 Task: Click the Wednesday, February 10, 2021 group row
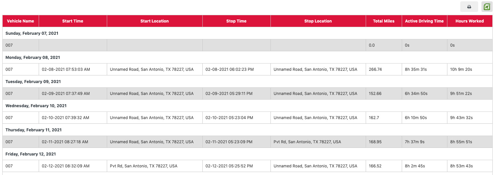(247, 106)
